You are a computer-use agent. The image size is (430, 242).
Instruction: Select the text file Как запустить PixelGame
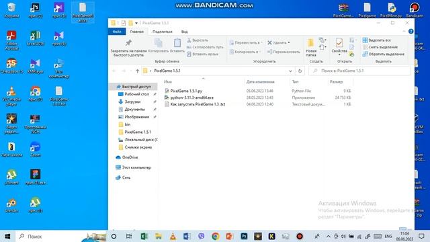pyautogui.click(x=198, y=104)
